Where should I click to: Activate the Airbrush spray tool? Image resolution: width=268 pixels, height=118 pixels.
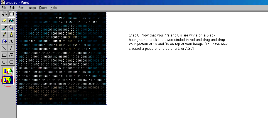click(x=4, y=41)
